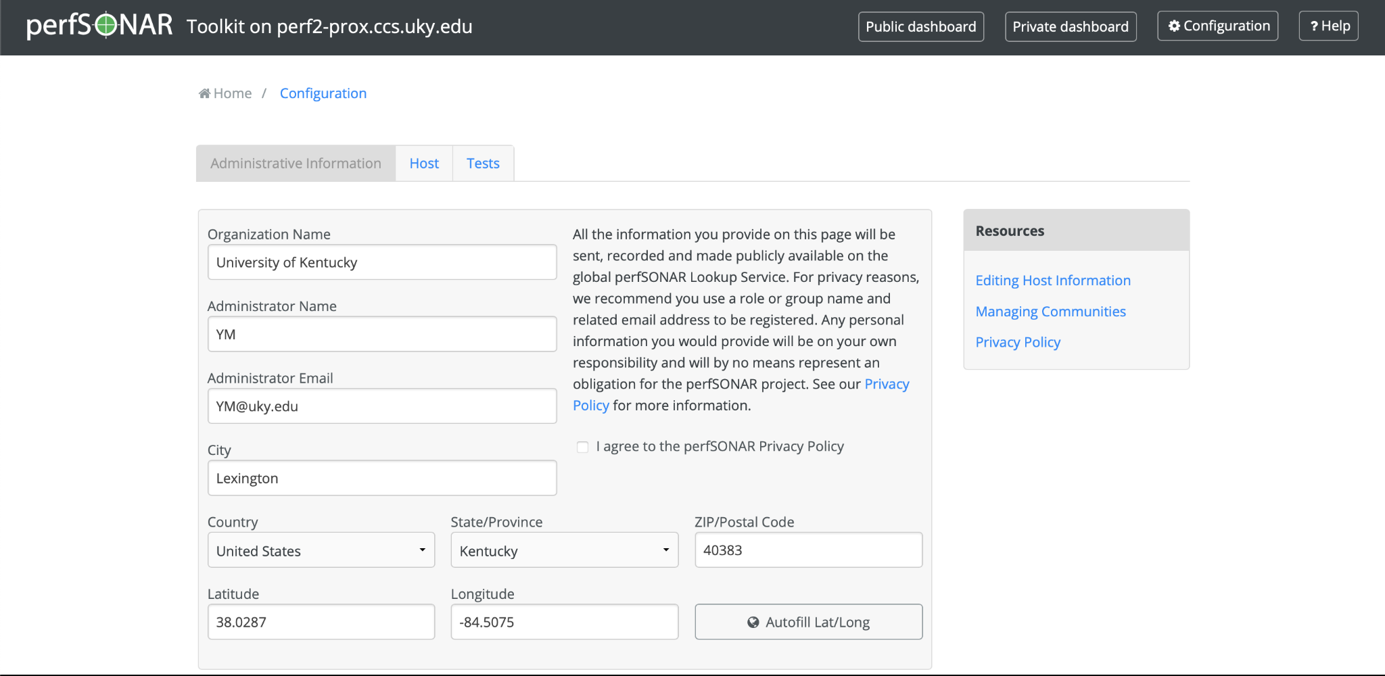Switch to the Tests tab
The image size is (1385, 676).
click(x=483, y=163)
